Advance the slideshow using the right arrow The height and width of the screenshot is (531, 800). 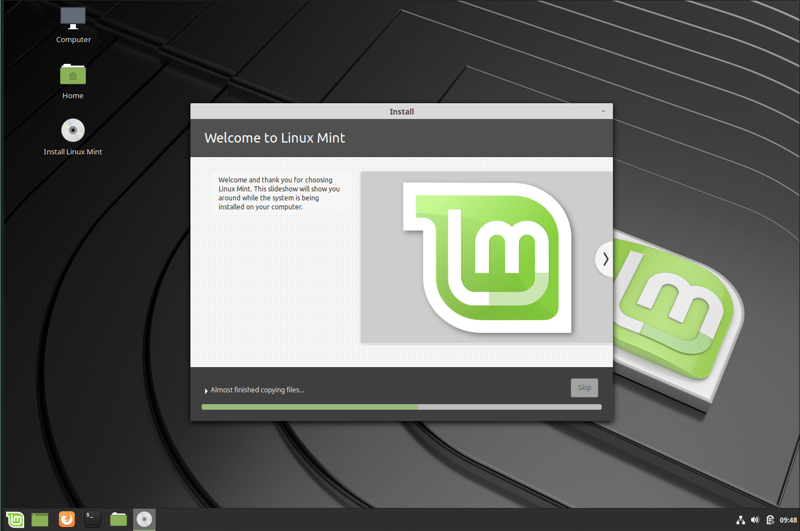[x=605, y=259]
